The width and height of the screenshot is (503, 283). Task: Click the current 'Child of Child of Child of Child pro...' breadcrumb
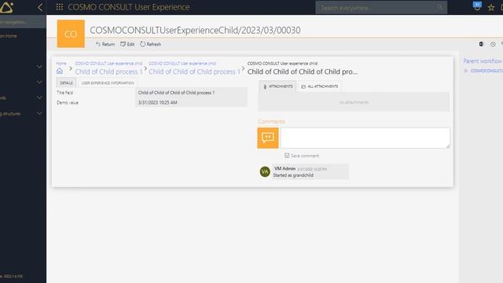coord(303,72)
